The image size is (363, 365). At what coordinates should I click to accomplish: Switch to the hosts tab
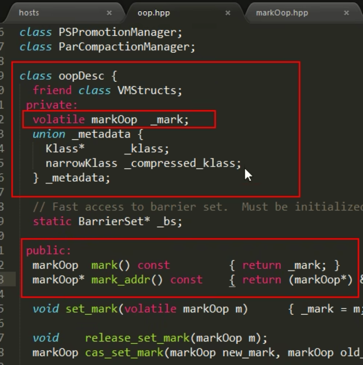(x=29, y=13)
